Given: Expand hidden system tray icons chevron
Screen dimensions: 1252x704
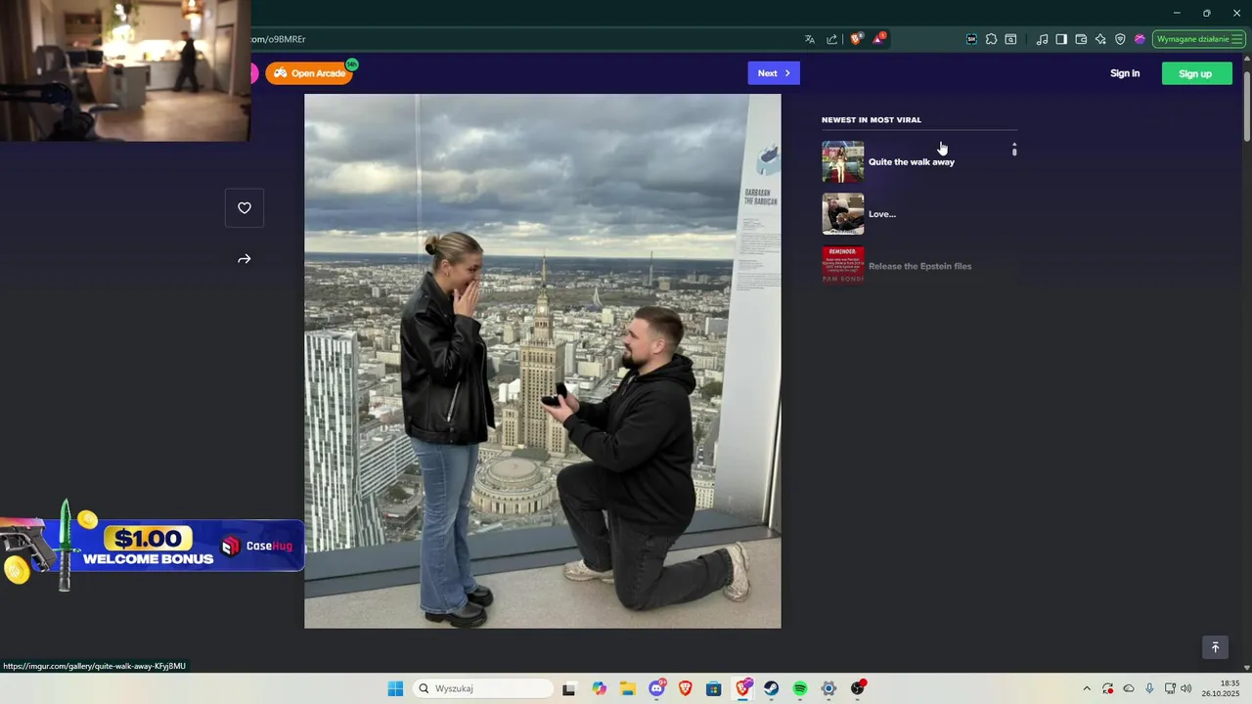Looking at the screenshot, I should click(1086, 688).
